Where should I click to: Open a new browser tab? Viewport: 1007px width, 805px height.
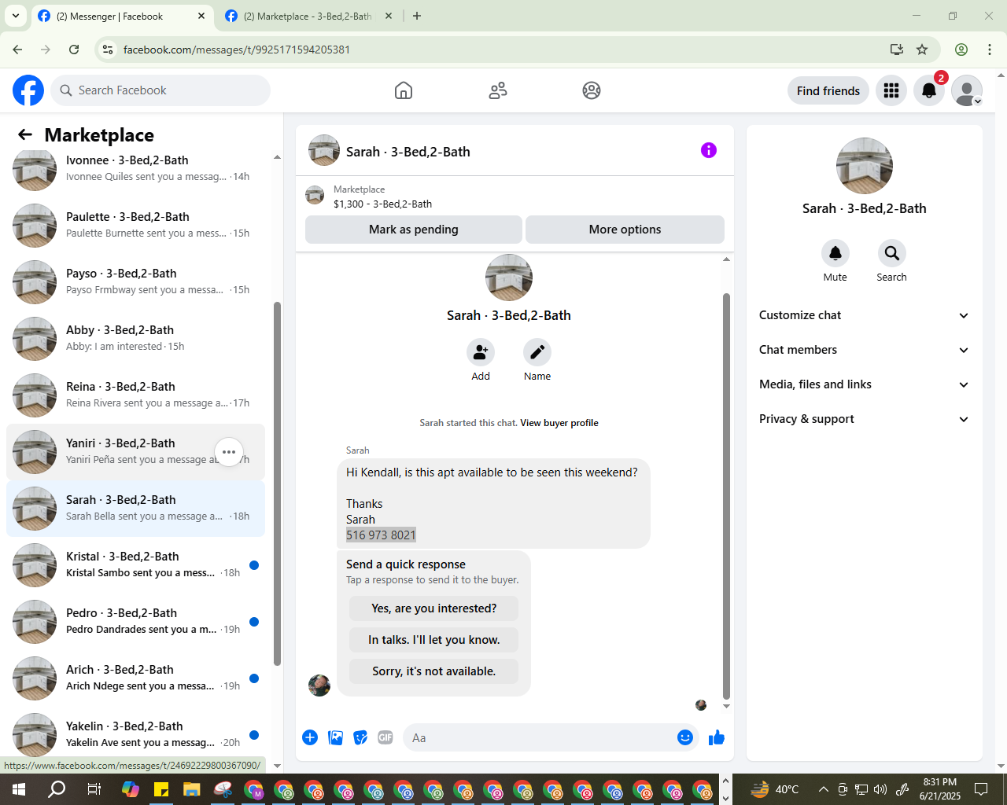417,16
